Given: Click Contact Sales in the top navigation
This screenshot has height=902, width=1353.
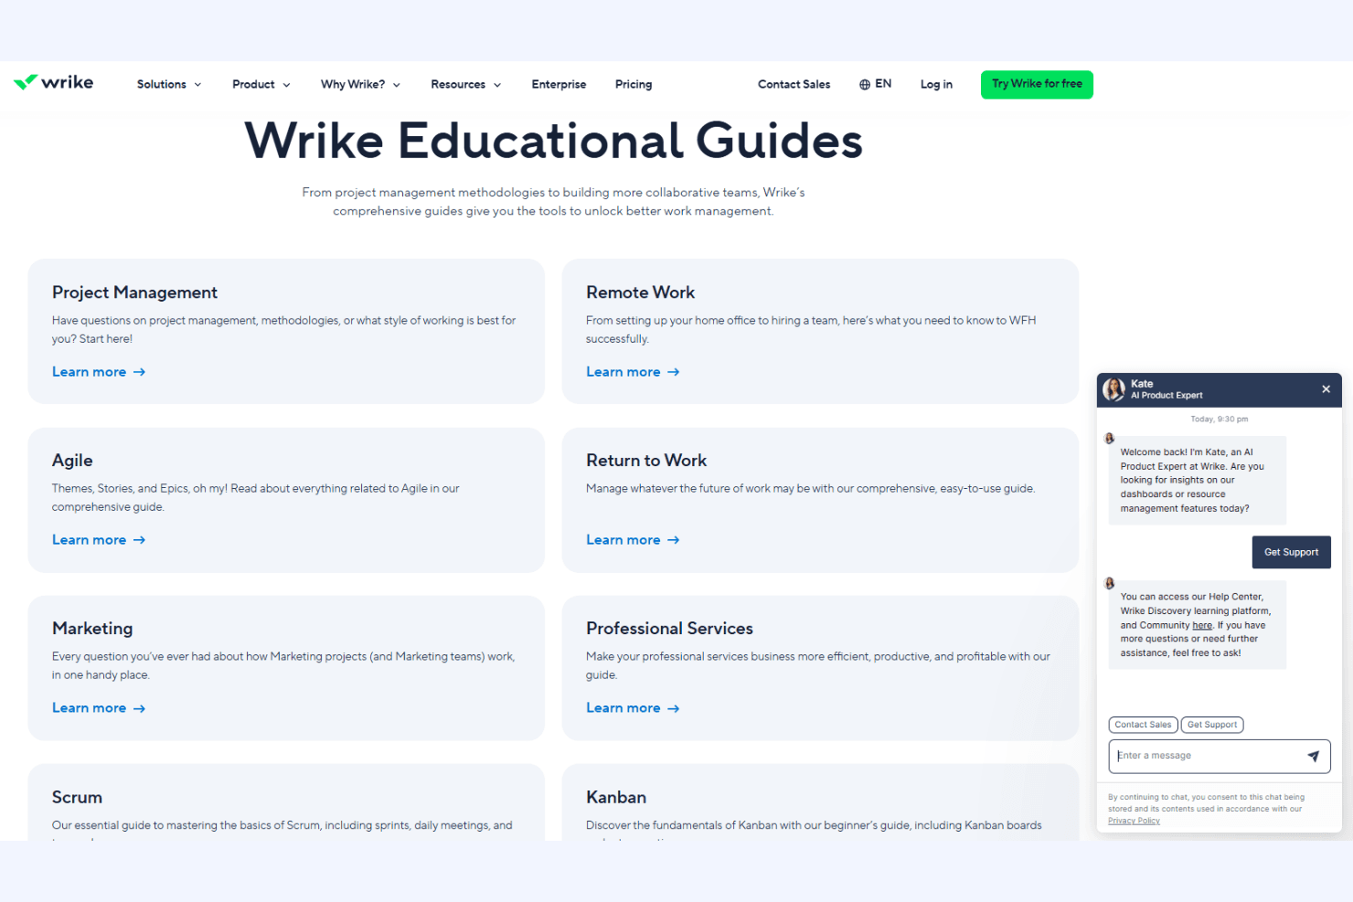Looking at the screenshot, I should tap(794, 84).
